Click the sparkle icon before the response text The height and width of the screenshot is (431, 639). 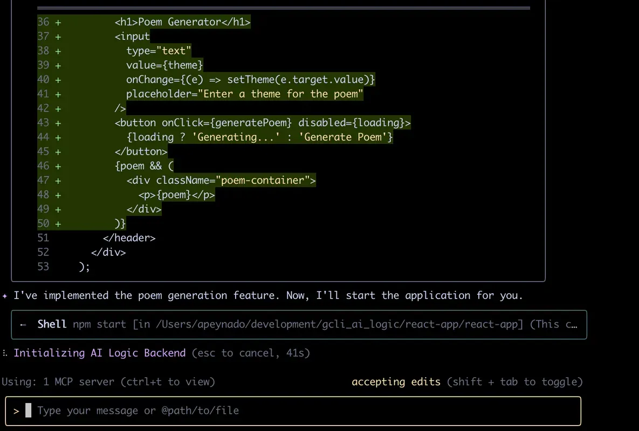(5, 296)
